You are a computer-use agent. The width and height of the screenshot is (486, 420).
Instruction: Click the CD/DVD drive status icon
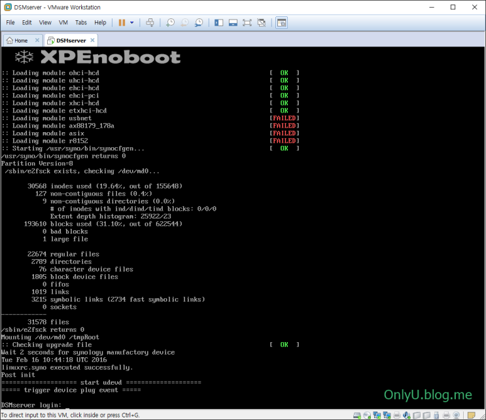pos(368,415)
